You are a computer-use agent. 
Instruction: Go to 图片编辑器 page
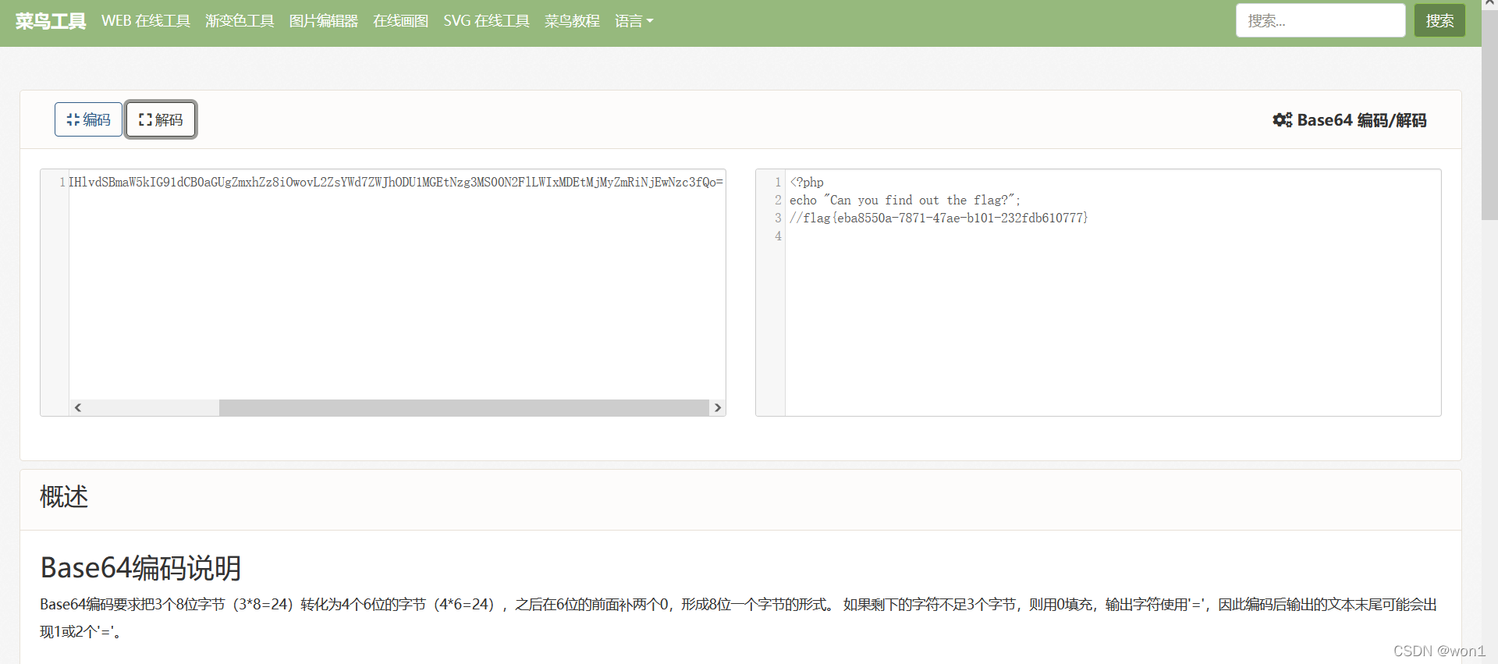click(323, 21)
